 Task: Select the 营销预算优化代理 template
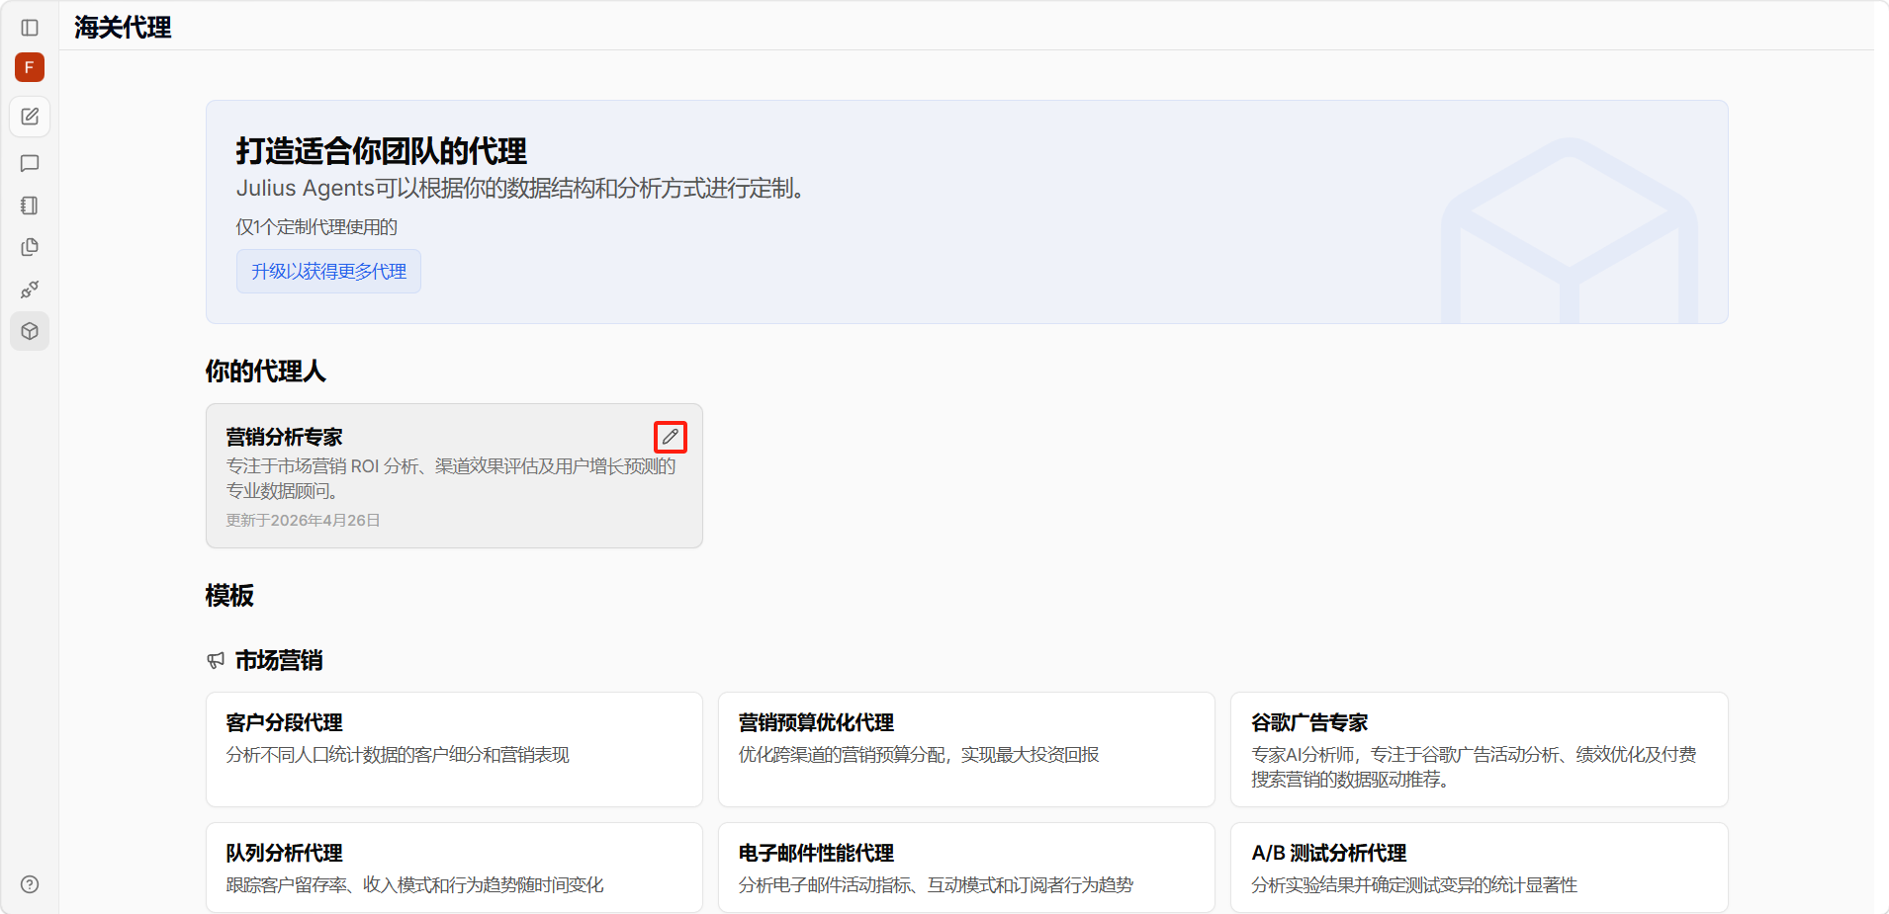pyautogui.click(x=966, y=749)
